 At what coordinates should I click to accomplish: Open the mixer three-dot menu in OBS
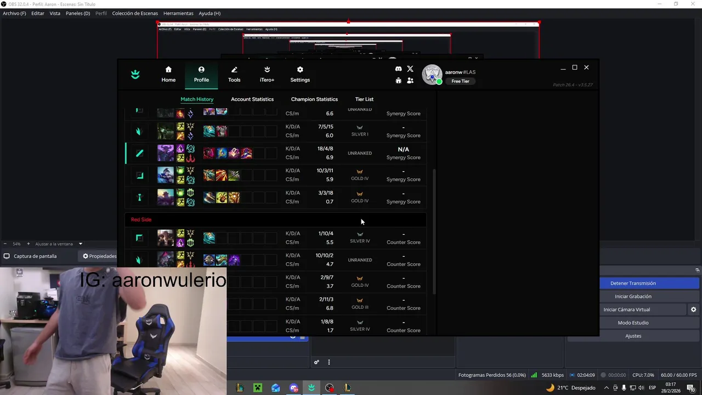[x=329, y=362]
